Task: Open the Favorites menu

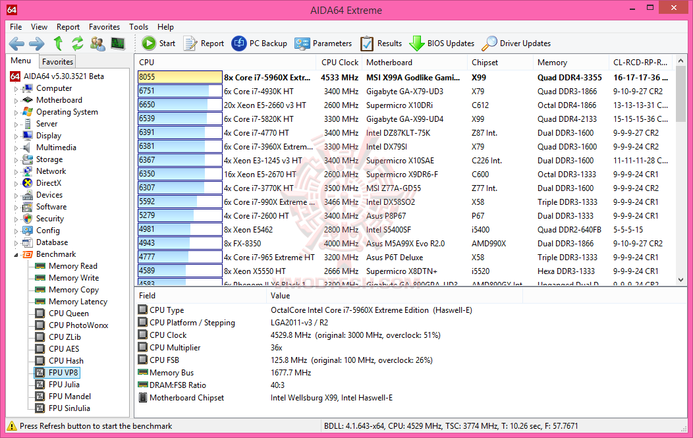Action: 104,27
